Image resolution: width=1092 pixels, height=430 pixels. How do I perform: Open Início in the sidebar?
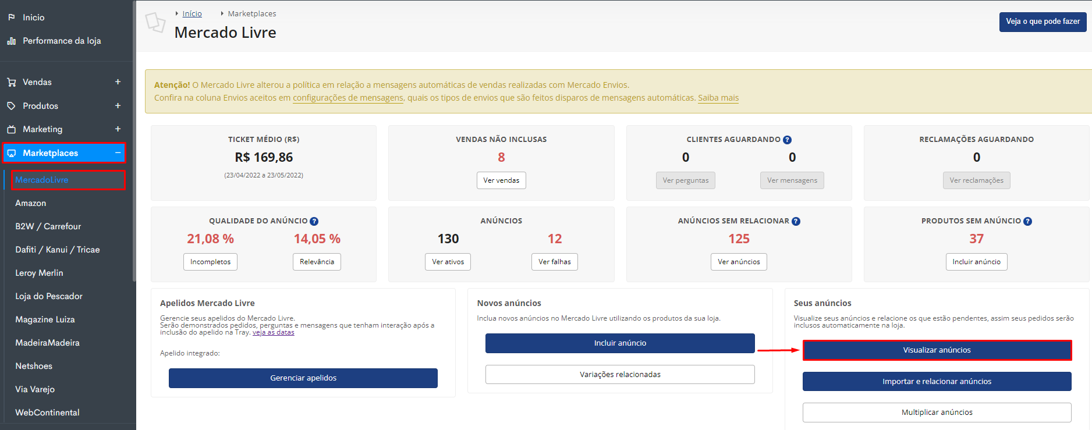(x=33, y=17)
